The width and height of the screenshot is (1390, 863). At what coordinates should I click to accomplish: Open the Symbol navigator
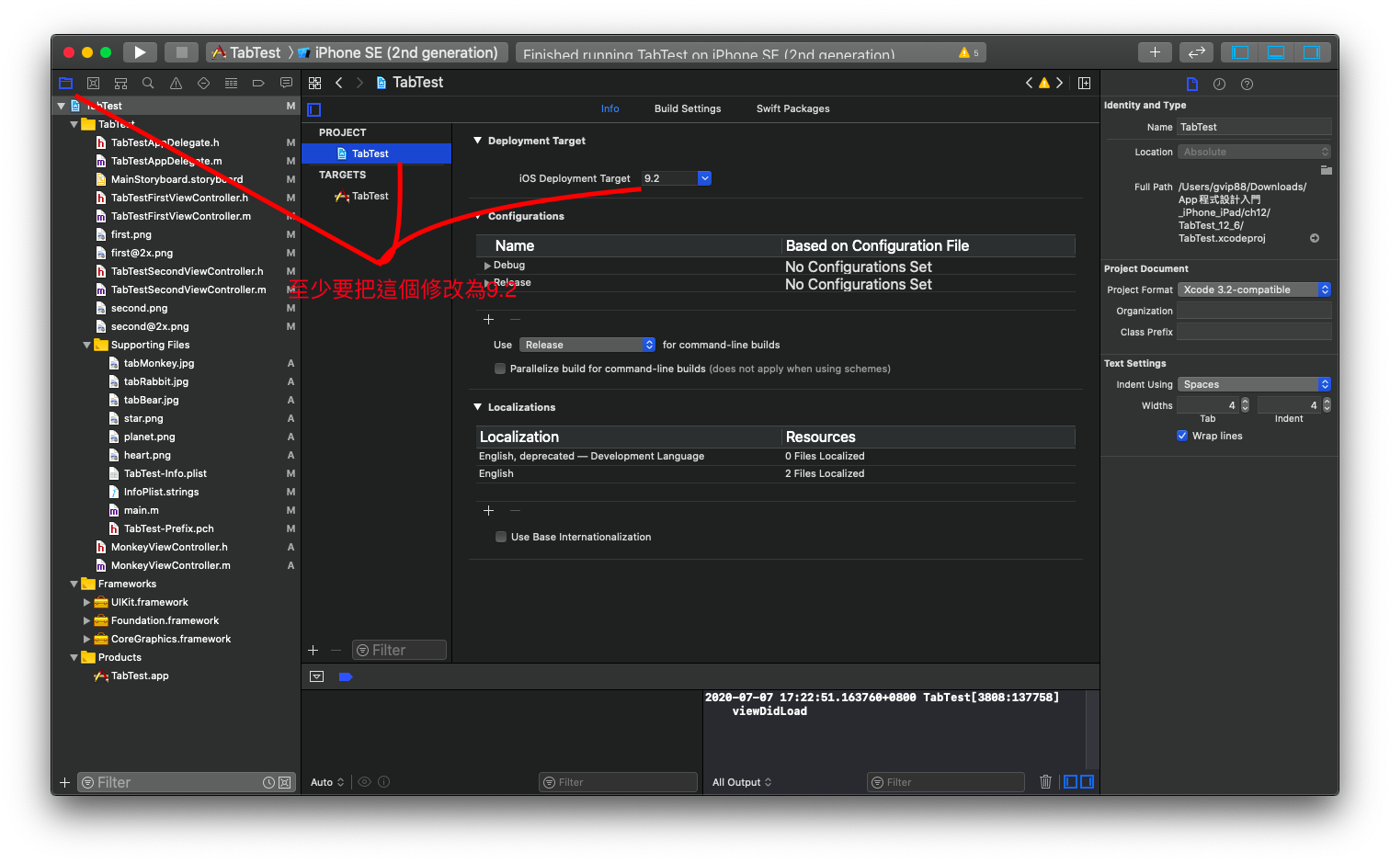[x=120, y=83]
